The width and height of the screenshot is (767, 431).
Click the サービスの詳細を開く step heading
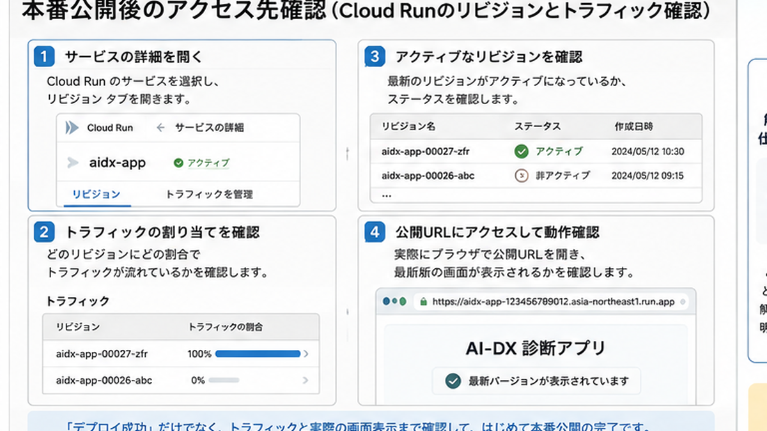pos(134,57)
